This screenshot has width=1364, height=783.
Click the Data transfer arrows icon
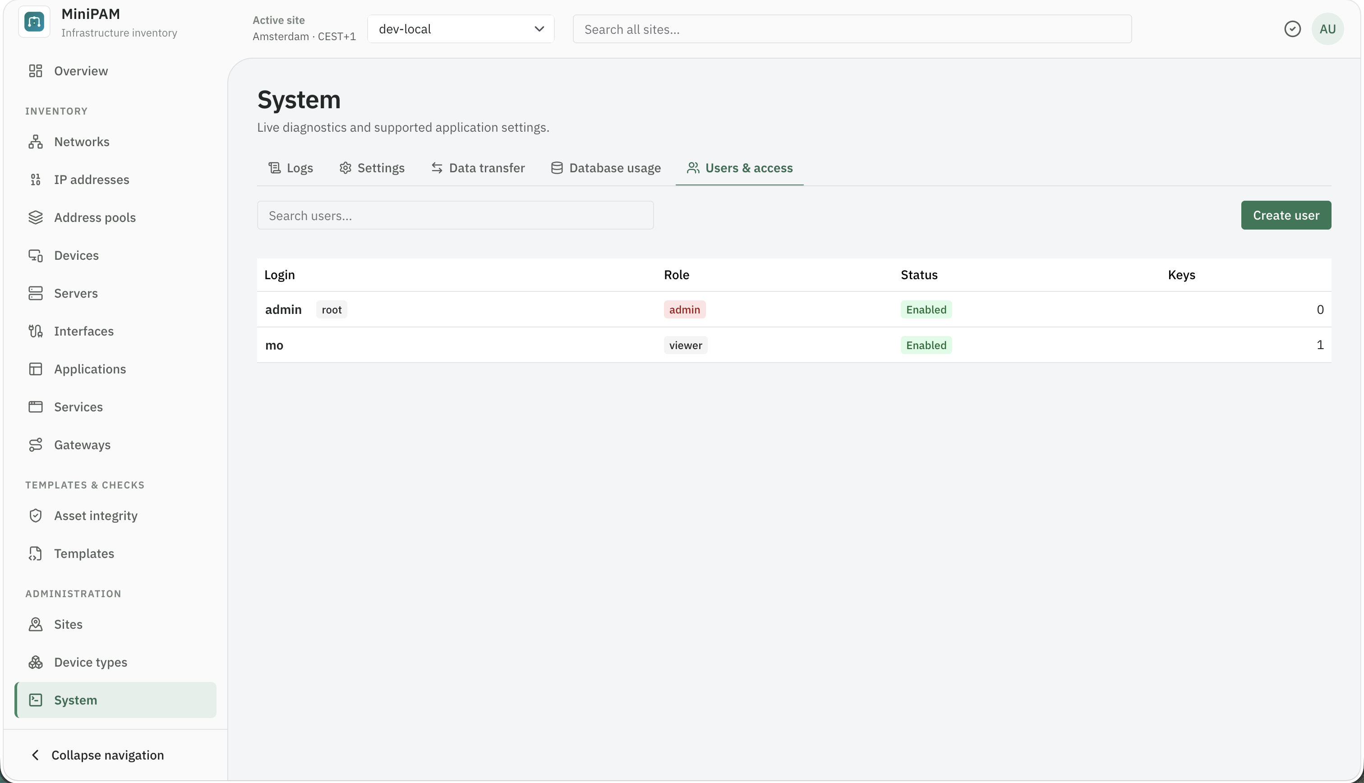pyautogui.click(x=437, y=168)
